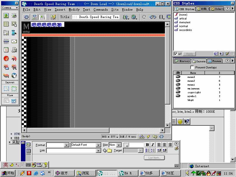Enable the Prevent Overlaps checkbox
Viewport: 236px width, 177px height.
pyautogui.click(x=192, y=68)
